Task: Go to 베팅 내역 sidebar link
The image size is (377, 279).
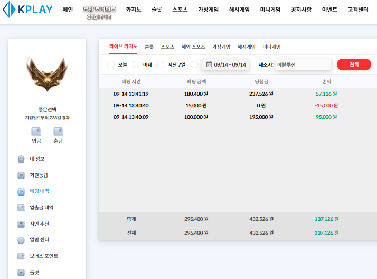Action: pos(40,191)
